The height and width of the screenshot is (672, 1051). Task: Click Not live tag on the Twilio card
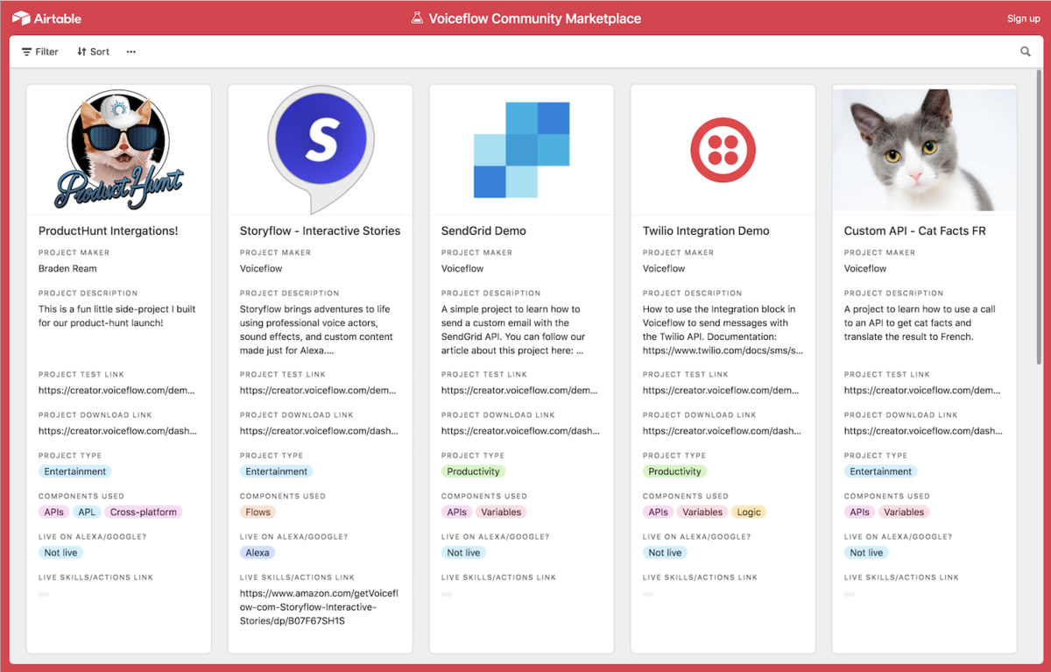point(666,553)
